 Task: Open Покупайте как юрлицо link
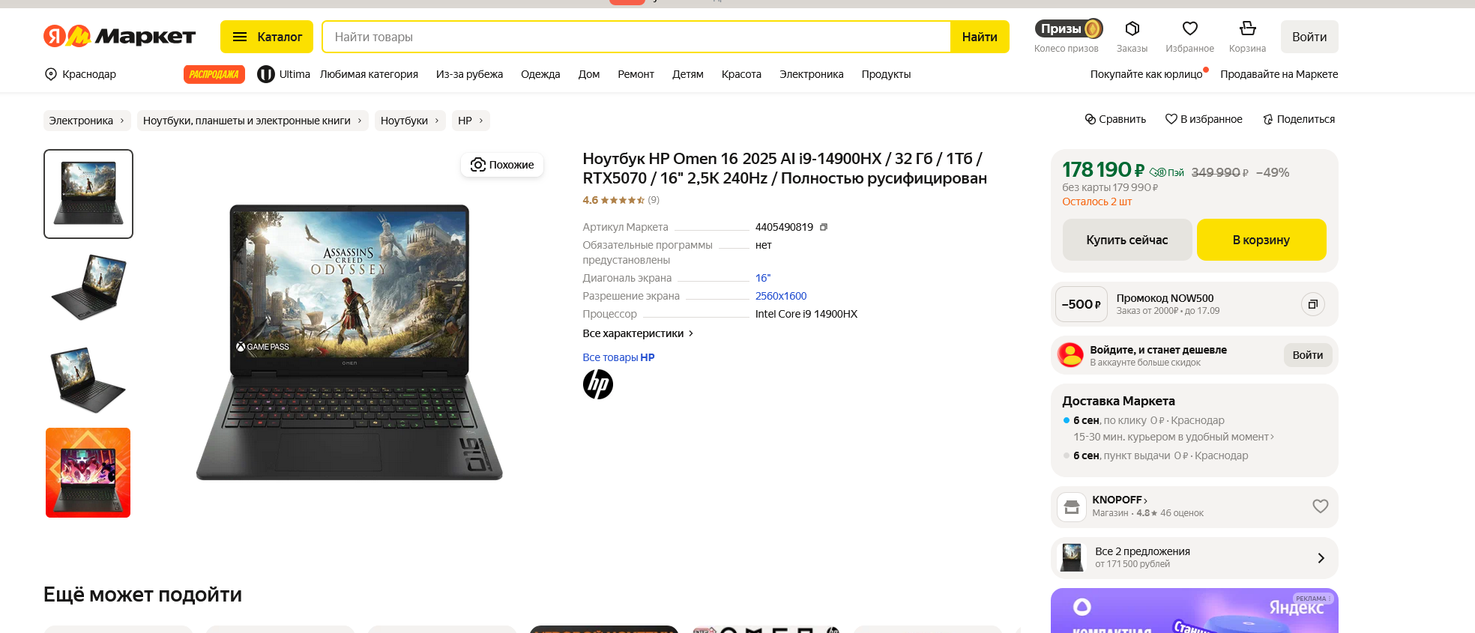pos(1147,74)
